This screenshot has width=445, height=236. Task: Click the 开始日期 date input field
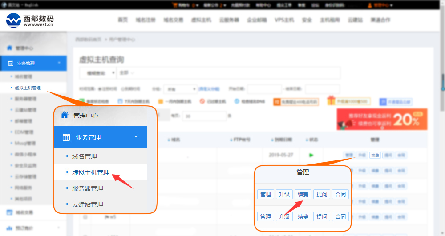[x=264, y=89]
